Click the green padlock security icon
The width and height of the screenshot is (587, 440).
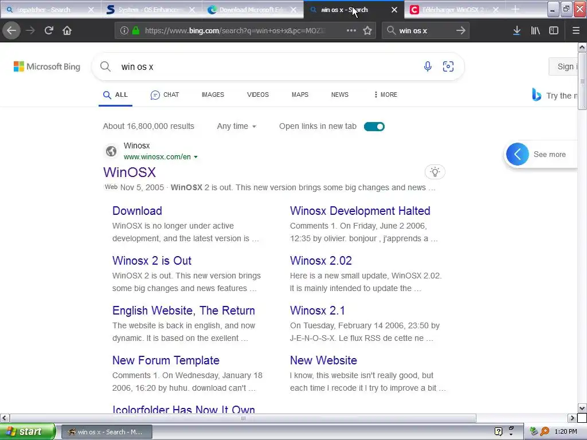pyautogui.click(x=136, y=30)
